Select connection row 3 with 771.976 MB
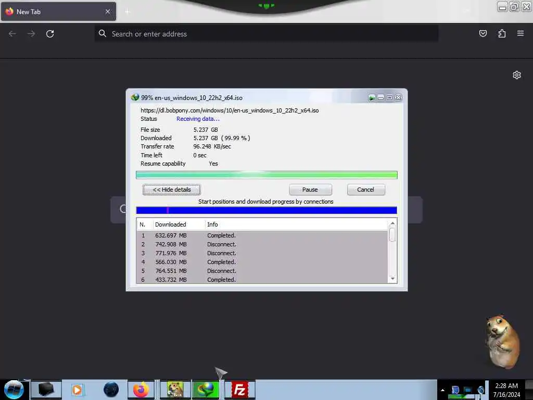This screenshot has height=400, width=533. click(x=262, y=253)
